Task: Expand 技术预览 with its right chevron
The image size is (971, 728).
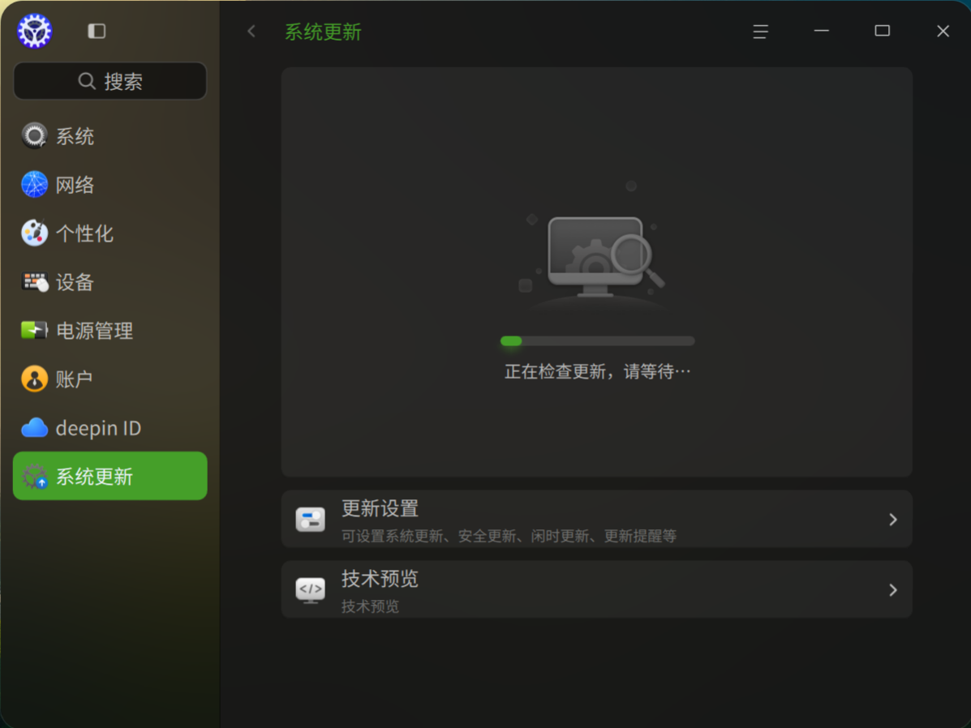Action: pyautogui.click(x=893, y=590)
